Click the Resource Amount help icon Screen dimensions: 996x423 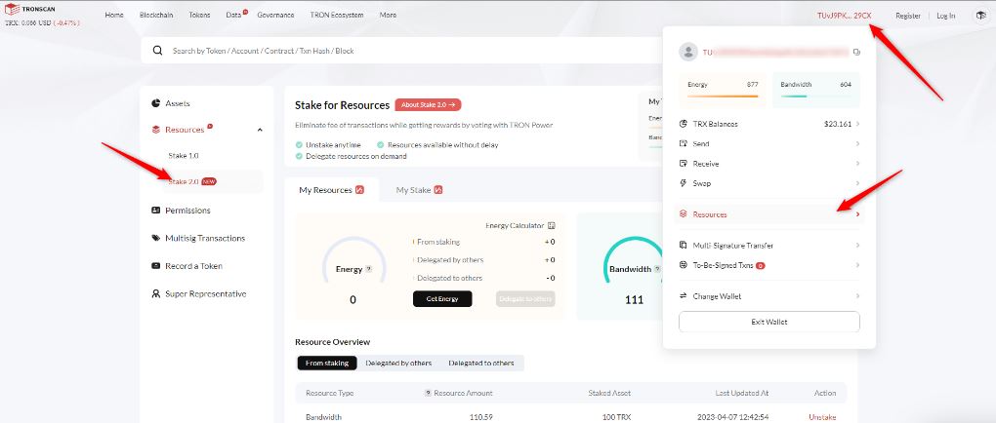428,393
